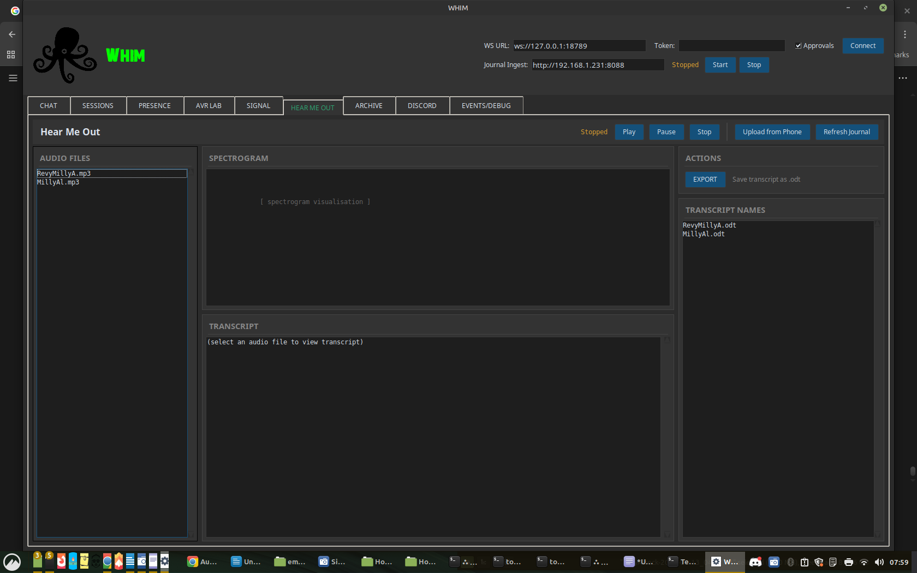Click the WHIM 'W...' taskbar entry

(x=724, y=562)
